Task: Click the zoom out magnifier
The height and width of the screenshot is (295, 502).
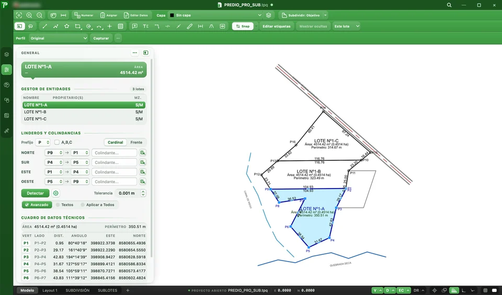Action: pos(39,15)
